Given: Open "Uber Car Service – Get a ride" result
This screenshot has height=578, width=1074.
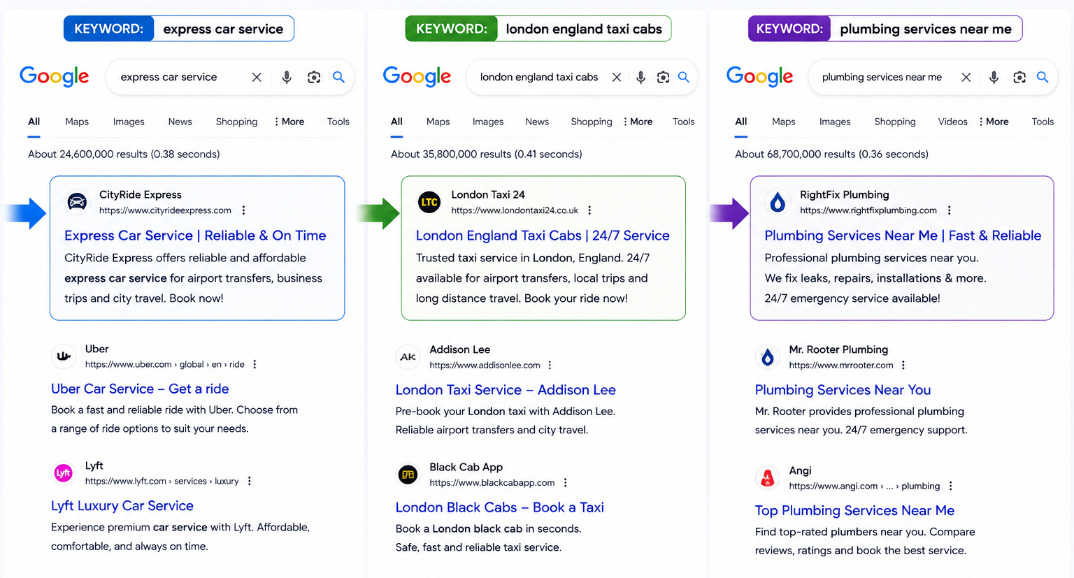Looking at the screenshot, I should [x=140, y=389].
